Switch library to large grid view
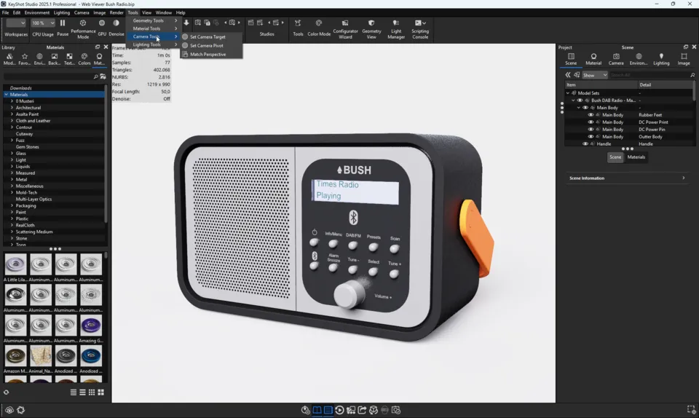 (x=100, y=393)
